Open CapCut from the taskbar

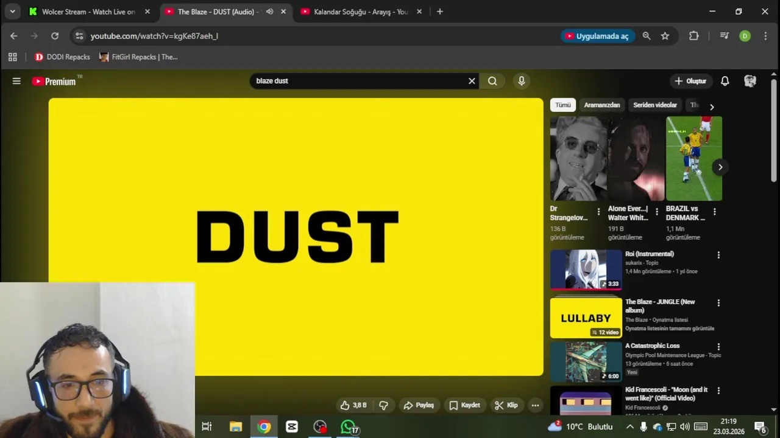(292, 427)
